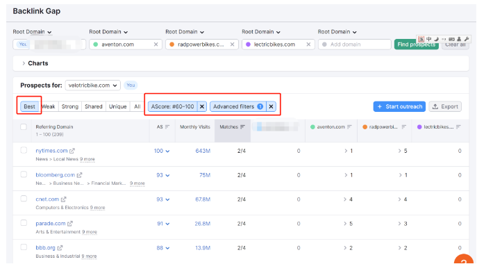The height and width of the screenshot is (280, 502).
Task: Open the nytimes.com link
Action: pyautogui.click(x=51, y=151)
